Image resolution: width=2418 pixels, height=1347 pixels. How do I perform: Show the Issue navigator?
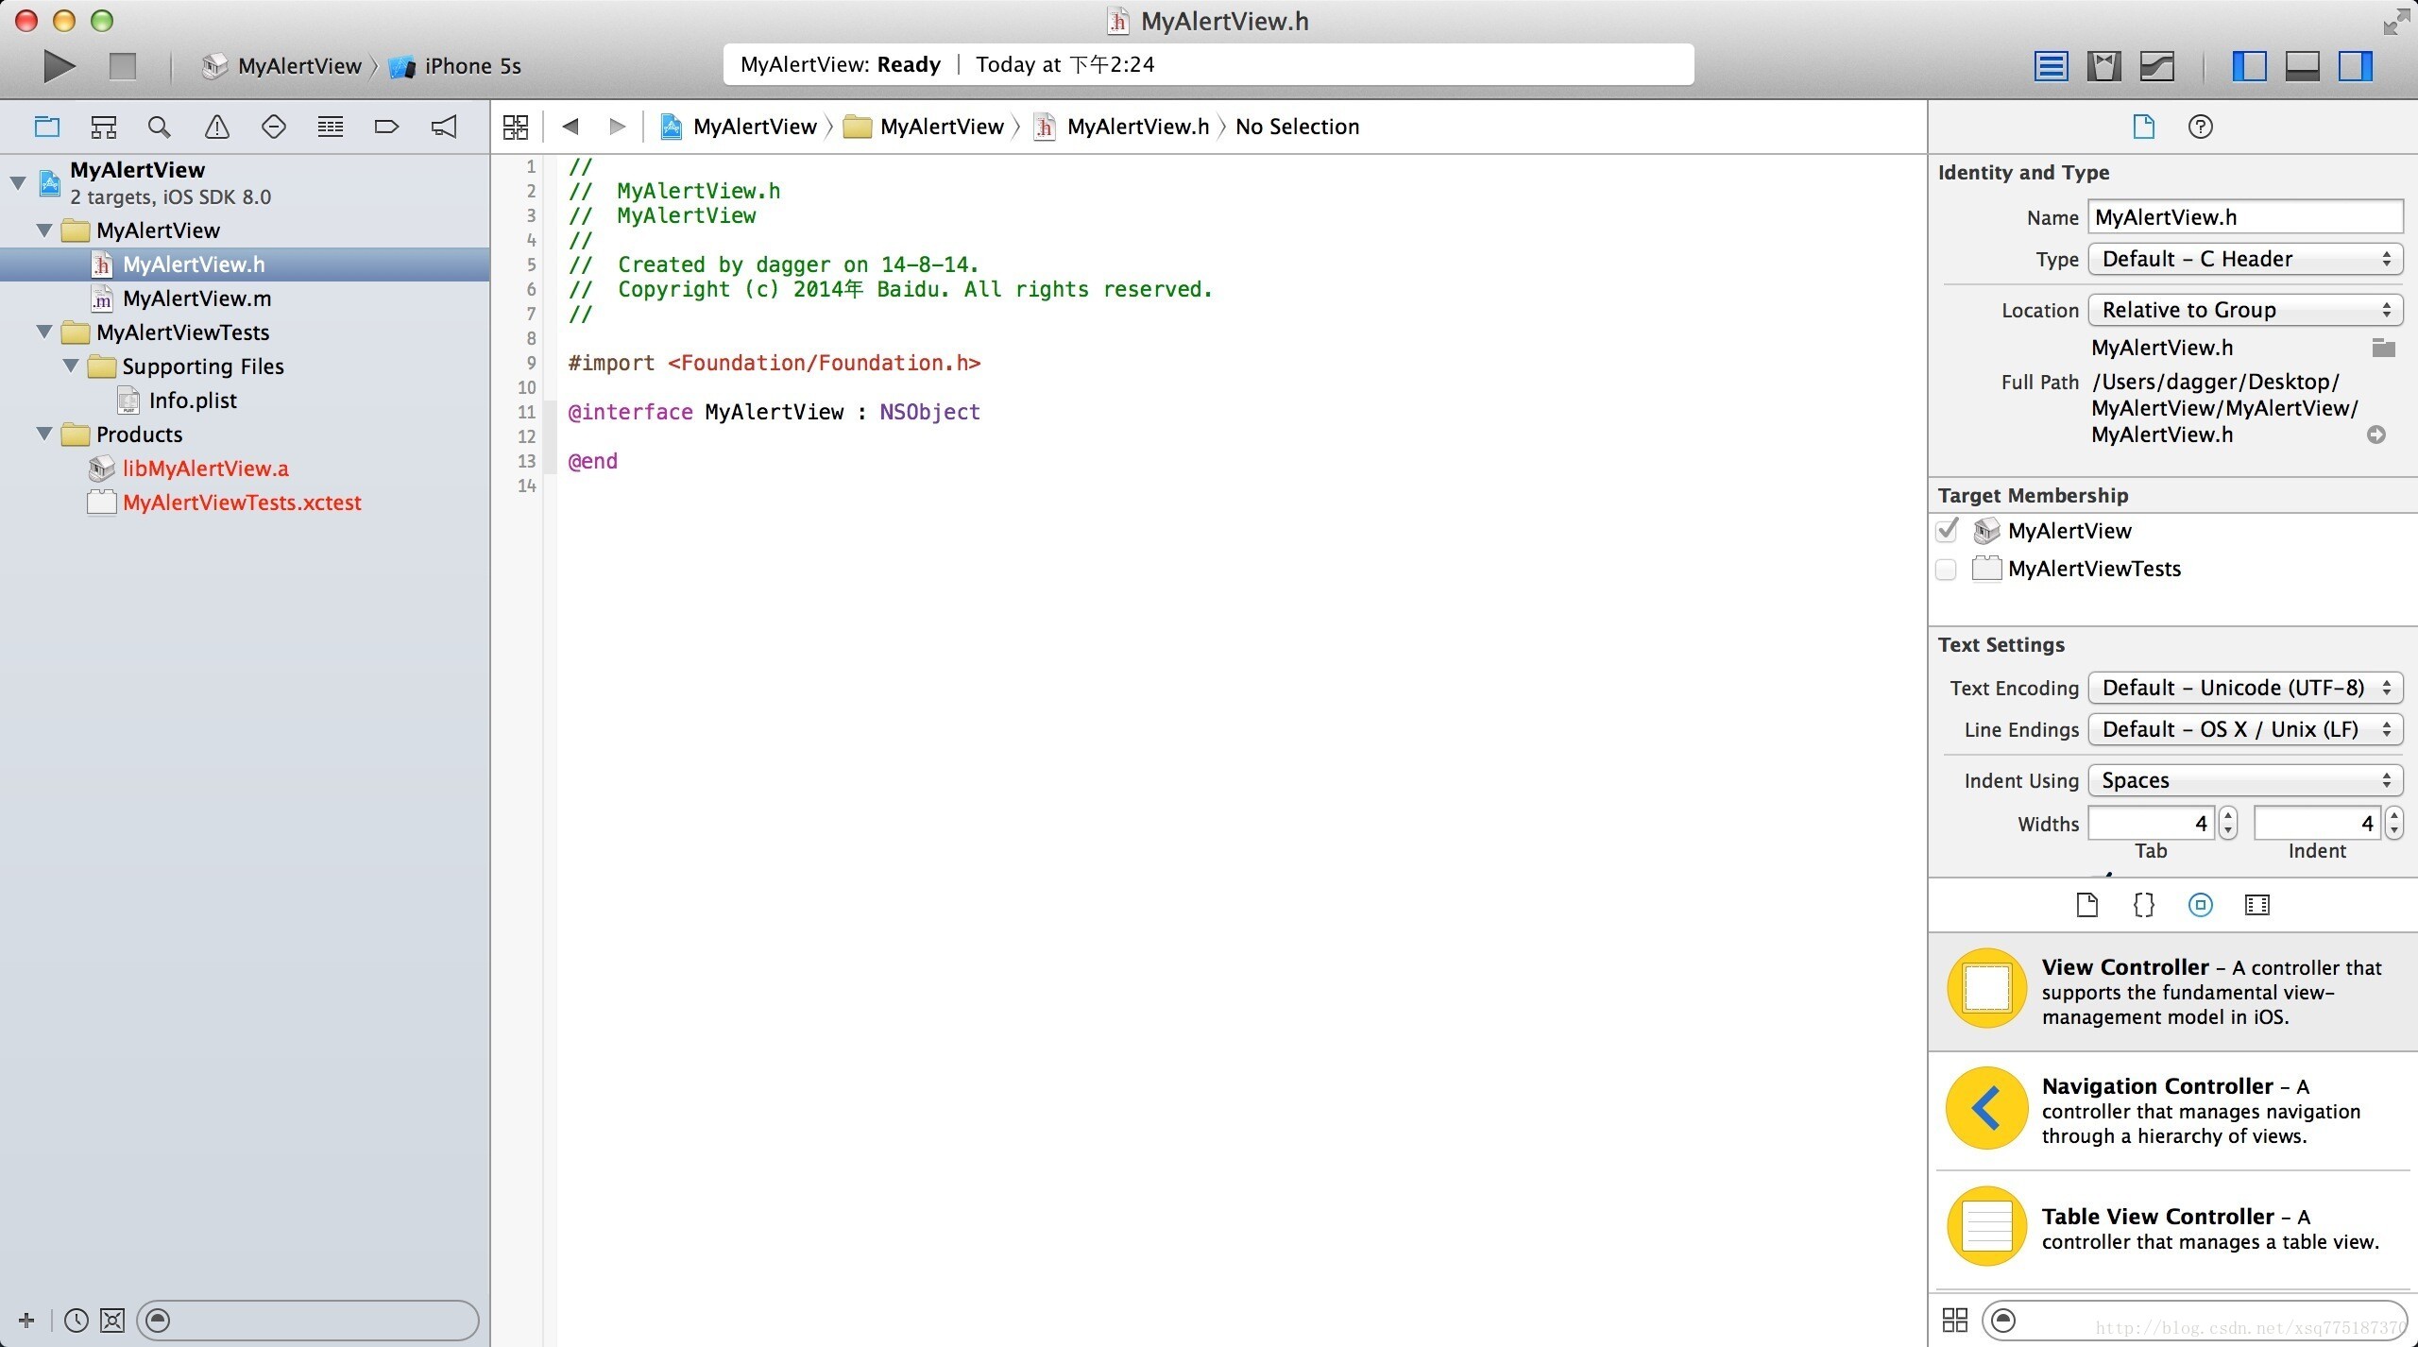pos(217,127)
